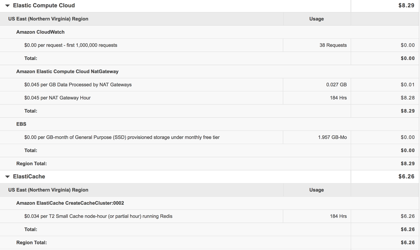
Task: Click the Usage column header under ElastiCache
Action: click(316, 190)
